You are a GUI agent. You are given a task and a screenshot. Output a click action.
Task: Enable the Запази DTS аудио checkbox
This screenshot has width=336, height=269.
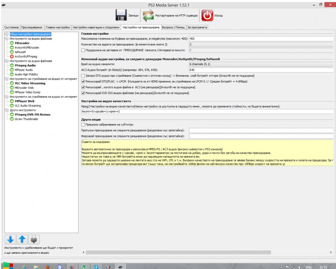pos(83,76)
